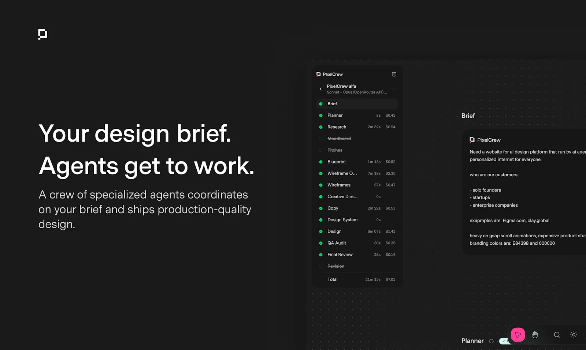Screen dimensions: 586x350
Task: Click the Brief heading on the canvas
Action: (x=468, y=116)
